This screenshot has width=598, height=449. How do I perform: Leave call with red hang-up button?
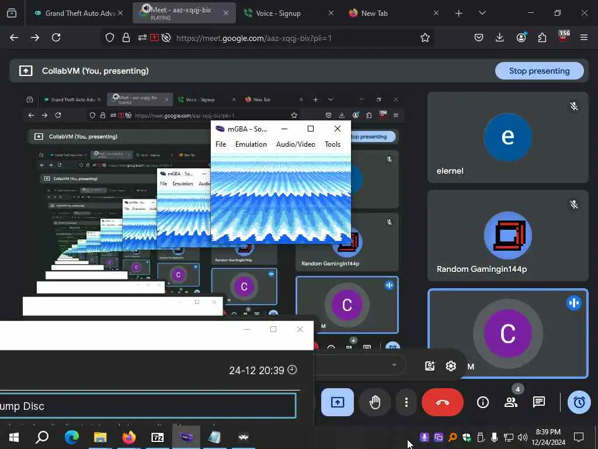click(443, 402)
